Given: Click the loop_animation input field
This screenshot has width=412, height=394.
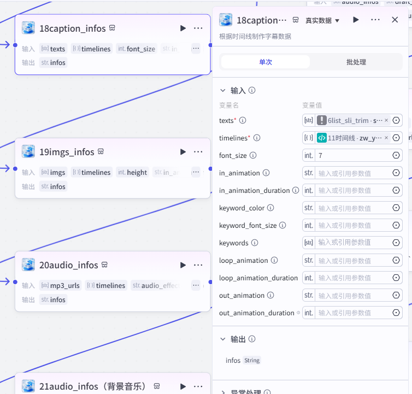Looking at the screenshot, I should pyautogui.click(x=353, y=260).
